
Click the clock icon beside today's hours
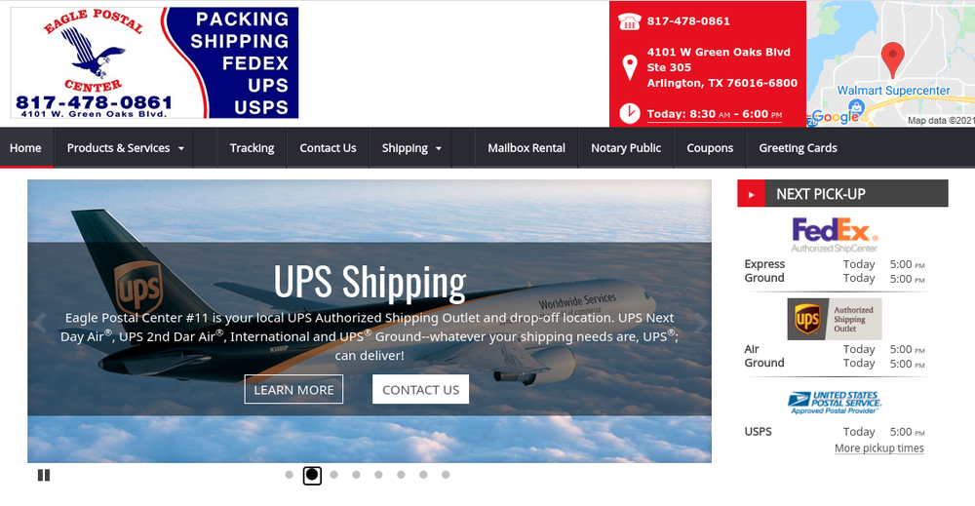(630, 114)
